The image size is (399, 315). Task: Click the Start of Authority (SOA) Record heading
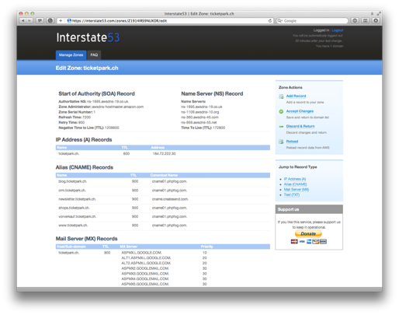(96, 93)
